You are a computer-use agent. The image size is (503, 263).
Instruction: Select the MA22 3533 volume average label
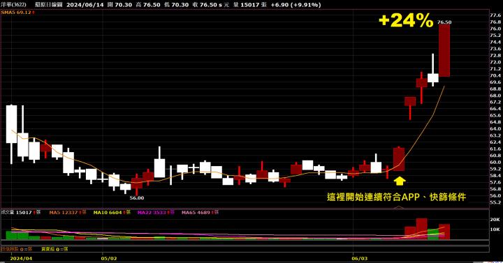pyautogui.click(x=152, y=212)
